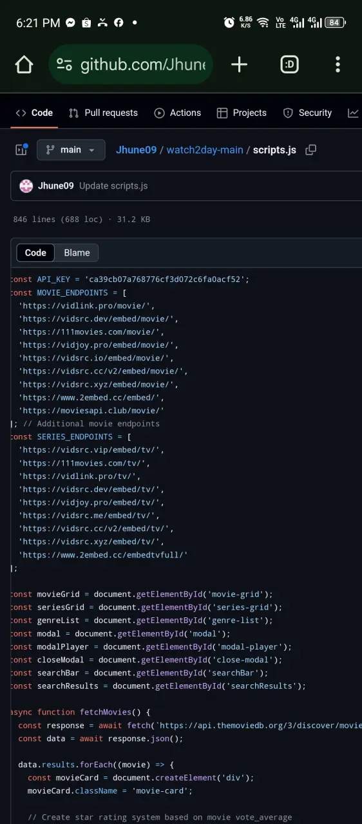362x824 pixels.
Task: Select the Code view toggle
Action: coord(35,252)
